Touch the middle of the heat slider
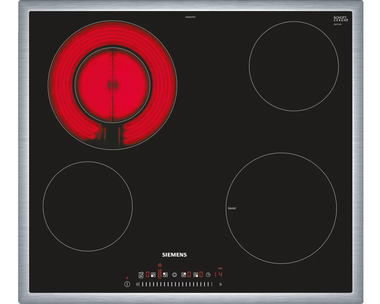380x304 pixels. (x=176, y=284)
